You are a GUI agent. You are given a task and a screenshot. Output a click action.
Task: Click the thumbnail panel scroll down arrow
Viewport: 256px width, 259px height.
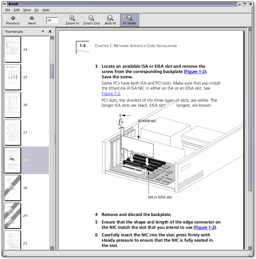coord(52,248)
